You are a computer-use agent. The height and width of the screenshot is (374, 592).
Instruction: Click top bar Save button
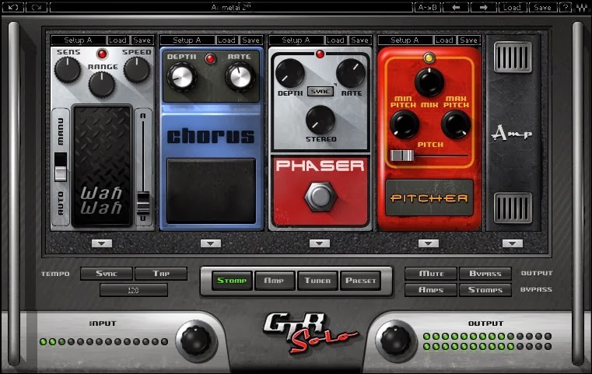click(x=542, y=7)
